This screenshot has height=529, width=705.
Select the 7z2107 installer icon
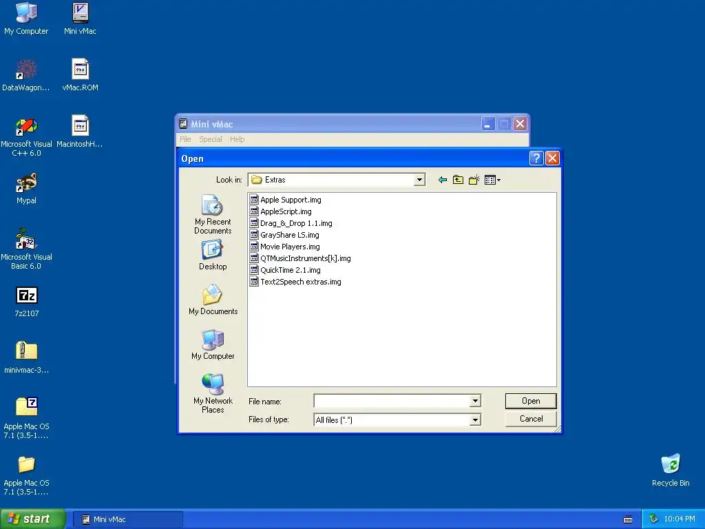pos(27,302)
